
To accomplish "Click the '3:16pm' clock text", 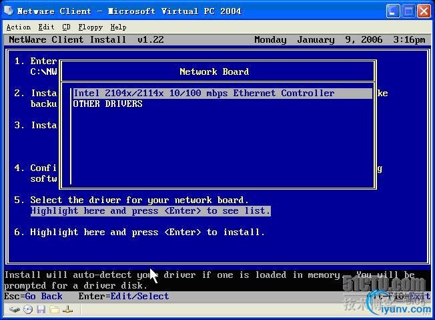I will (409, 39).
